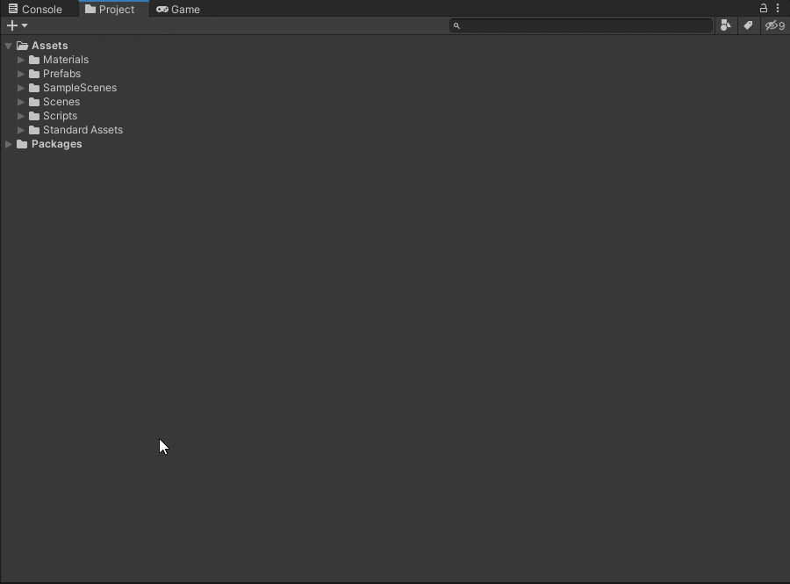Toggle the panel lock icon
Viewport: 790px width, 584px height.
click(x=763, y=8)
